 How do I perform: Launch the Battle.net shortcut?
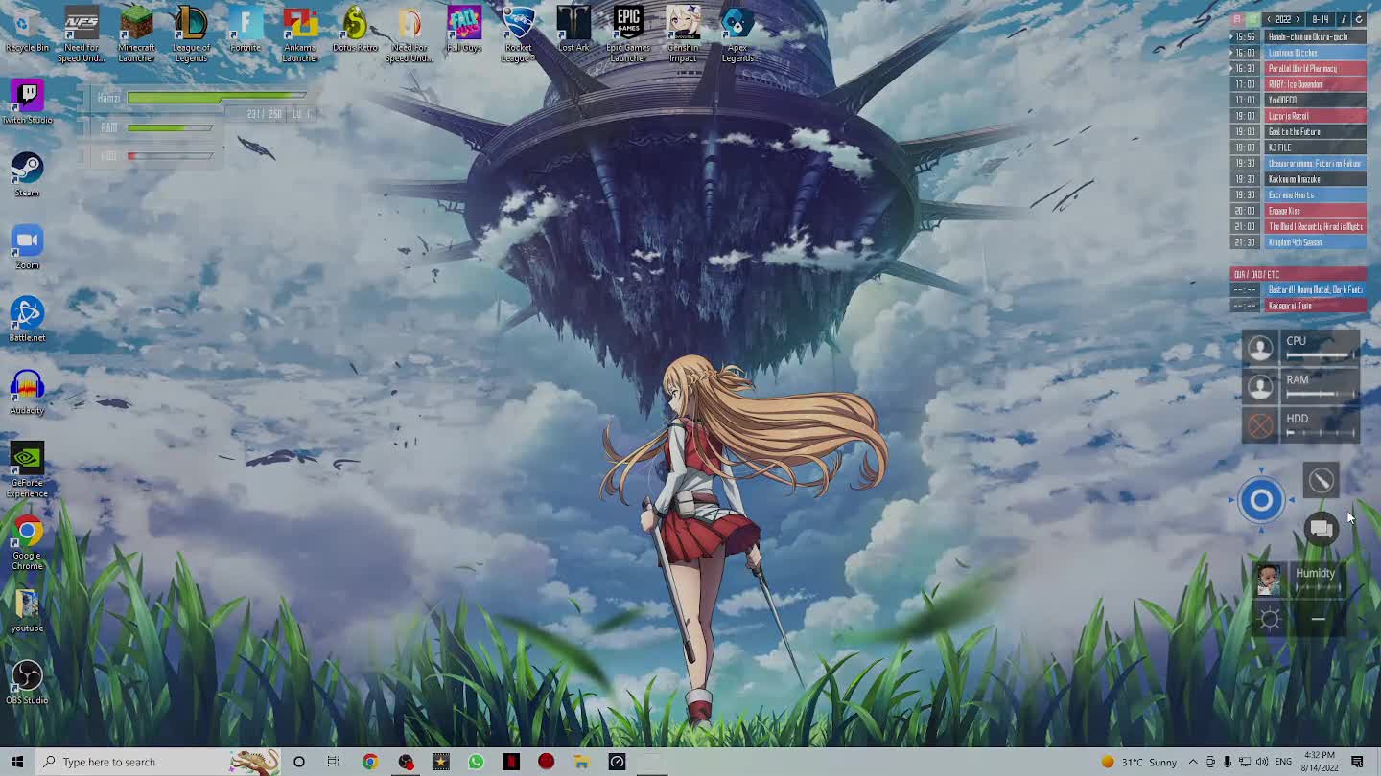pyautogui.click(x=27, y=320)
